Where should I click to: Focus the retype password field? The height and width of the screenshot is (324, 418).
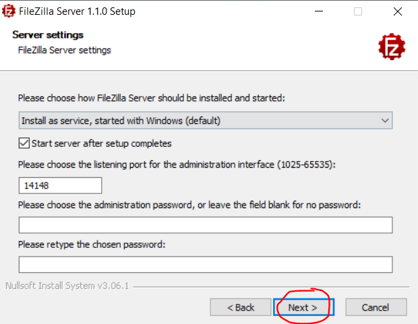(x=205, y=264)
